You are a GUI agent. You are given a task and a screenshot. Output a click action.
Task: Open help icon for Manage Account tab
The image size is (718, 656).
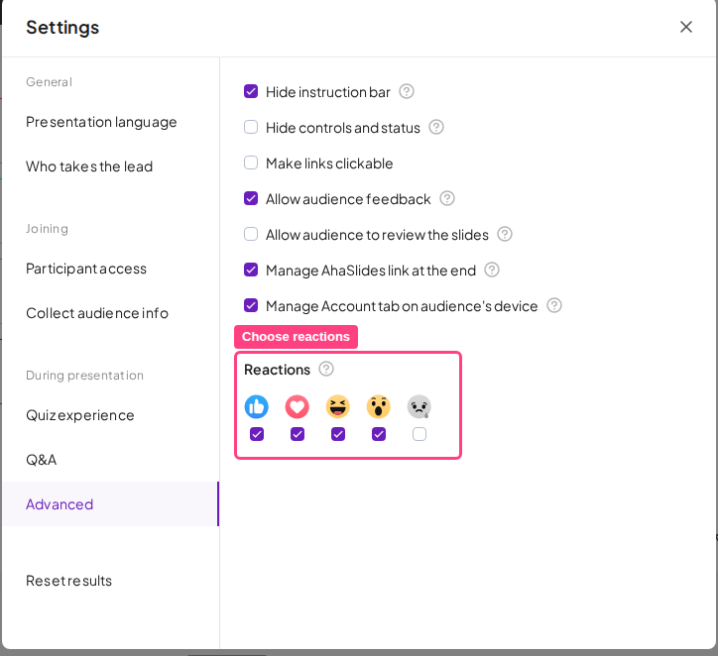[x=554, y=305]
